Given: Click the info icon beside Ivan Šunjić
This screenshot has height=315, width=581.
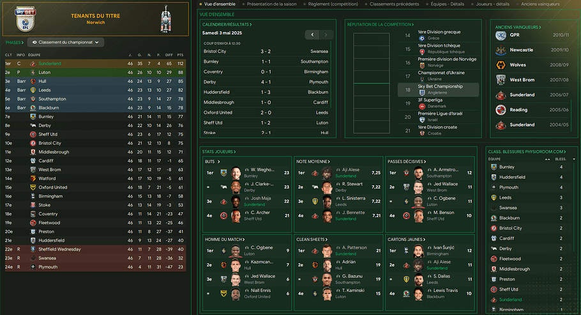Looking at the screenshot, I should coord(430,247).
